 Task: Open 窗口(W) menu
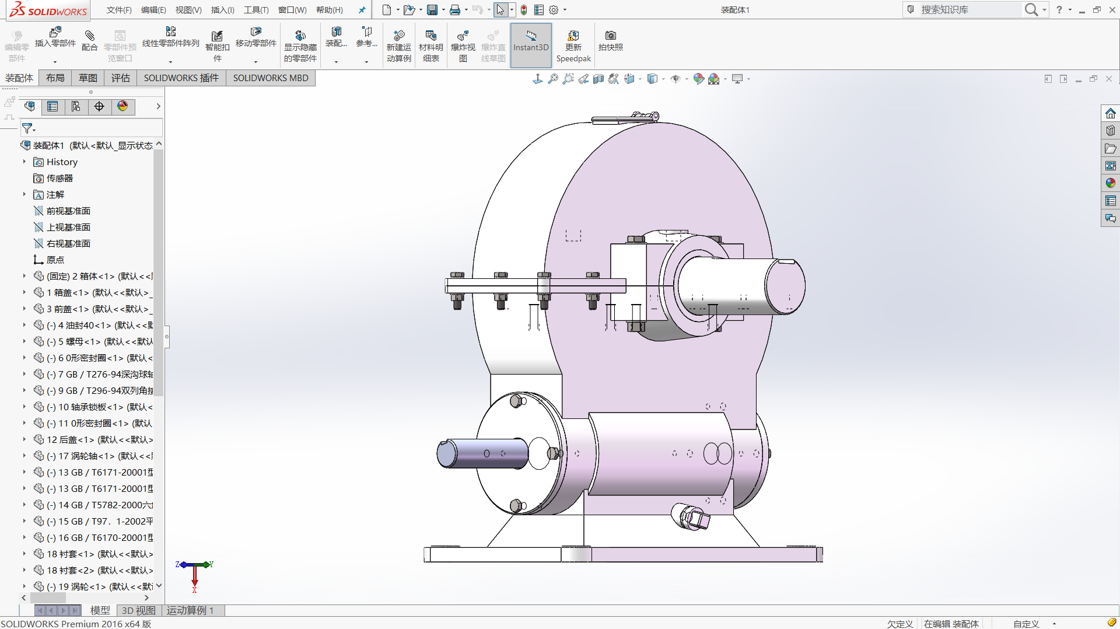tap(292, 10)
